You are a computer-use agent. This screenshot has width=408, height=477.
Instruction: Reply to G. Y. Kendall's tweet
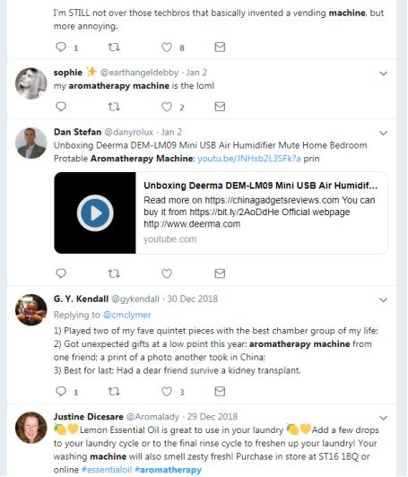coord(61,391)
